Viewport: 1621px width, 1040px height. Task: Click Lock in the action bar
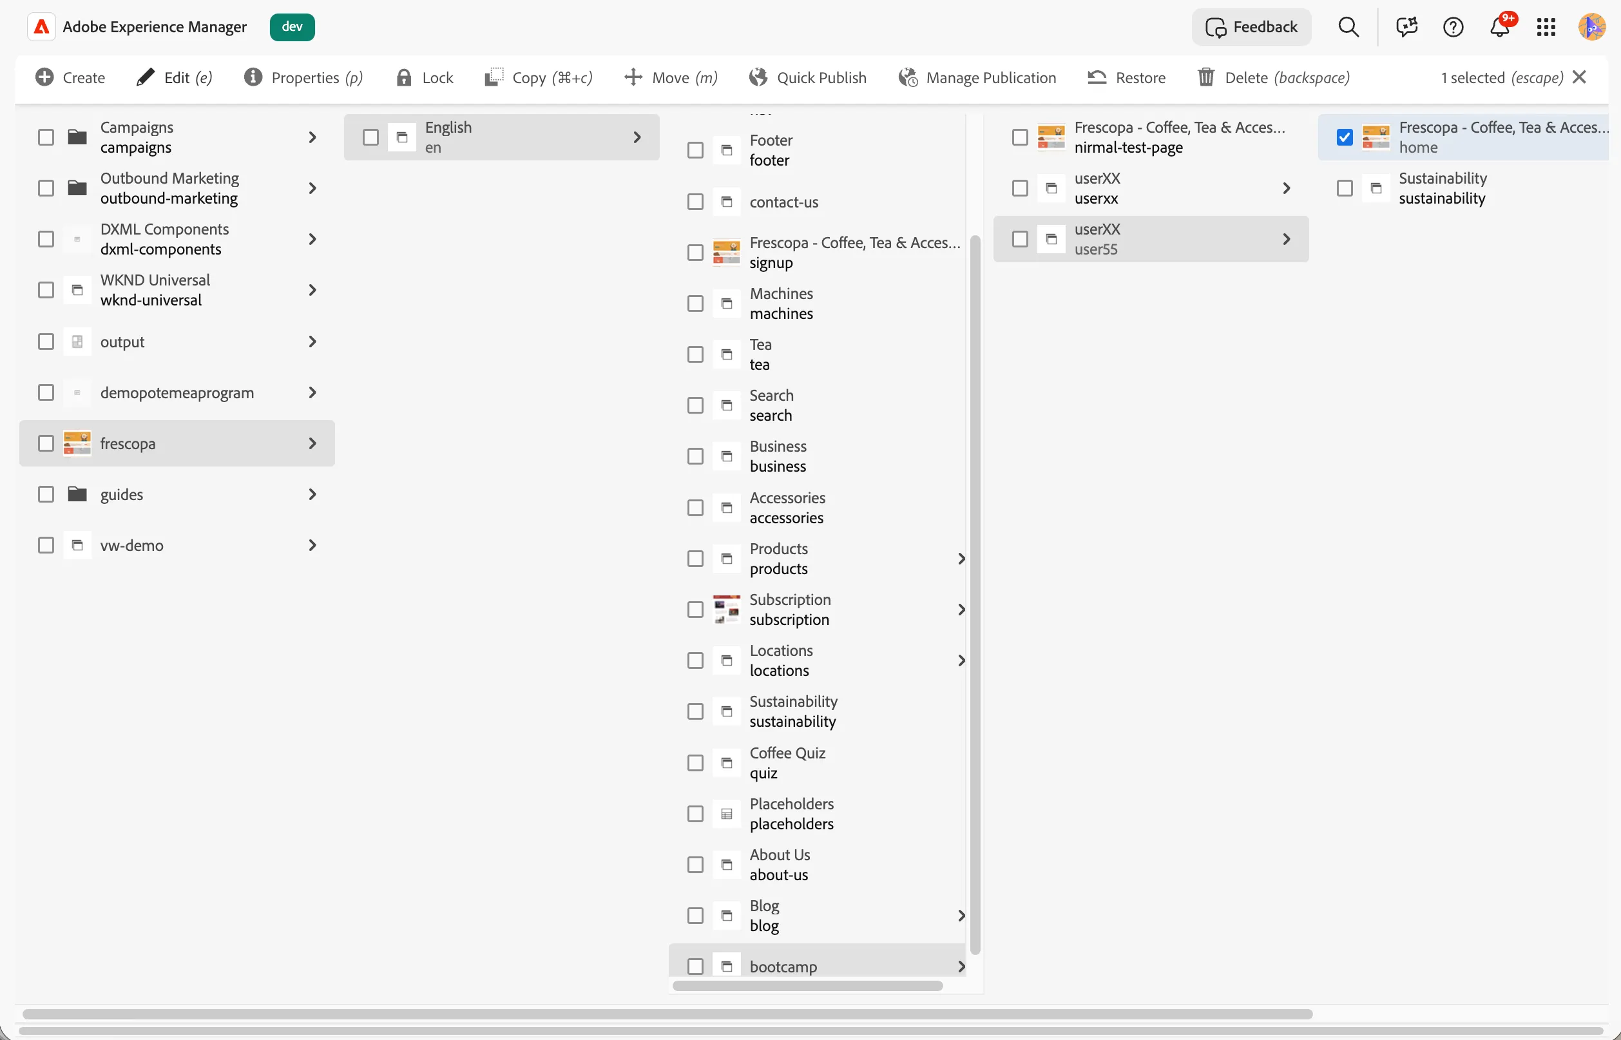[425, 78]
